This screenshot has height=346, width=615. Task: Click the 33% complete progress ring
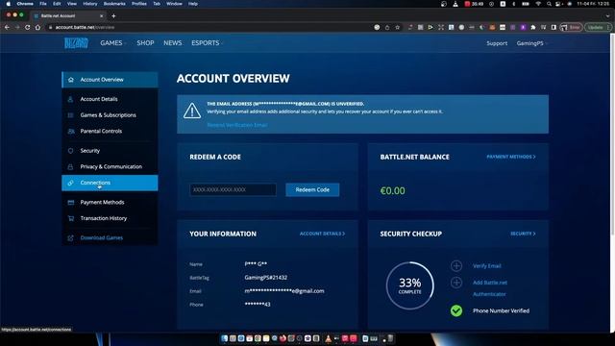410,286
